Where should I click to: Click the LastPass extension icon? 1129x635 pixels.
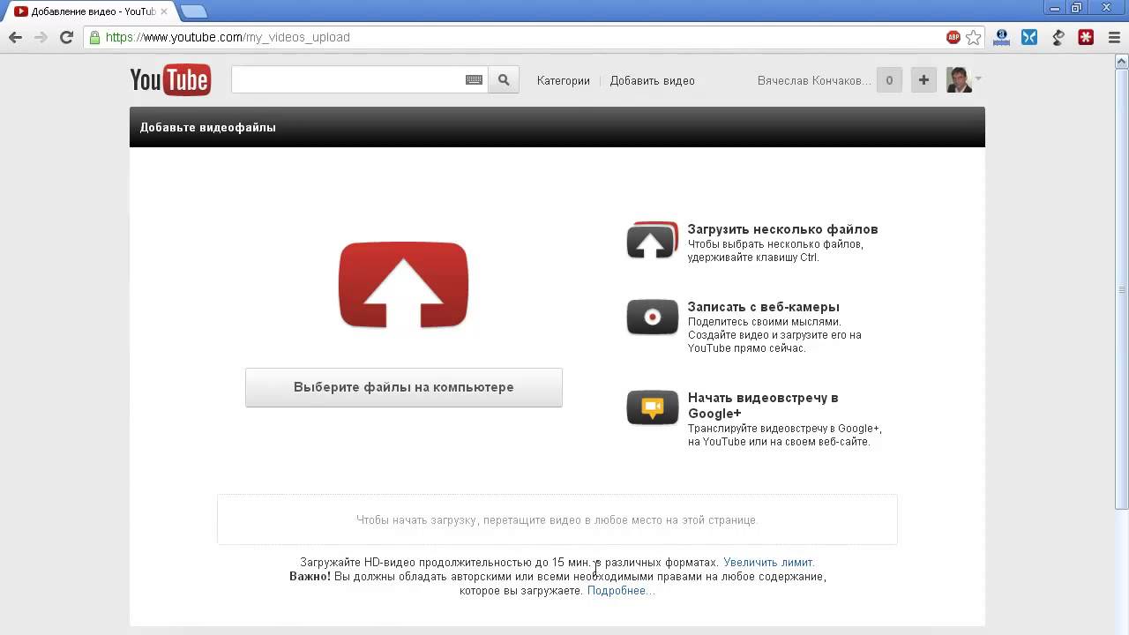[x=1087, y=37]
